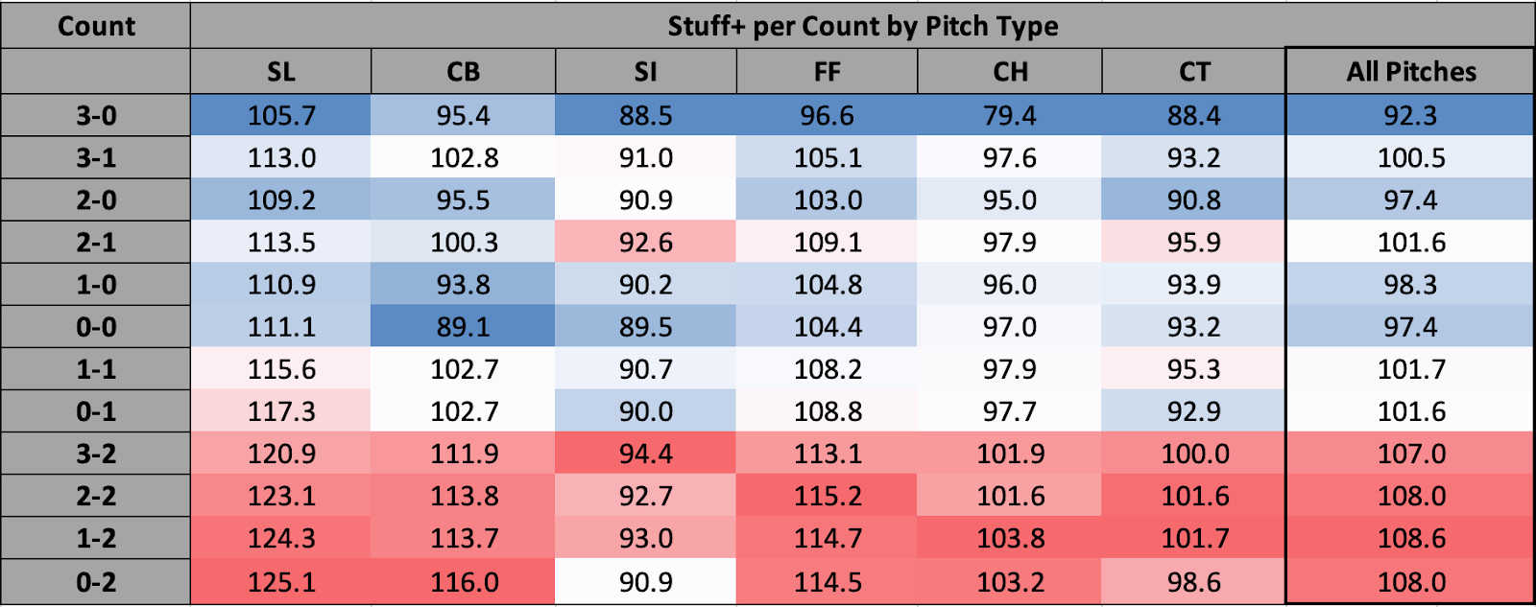Select the 3-2 count row label
Image resolution: width=1536 pixels, height=607 pixels.
tap(96, 454)
